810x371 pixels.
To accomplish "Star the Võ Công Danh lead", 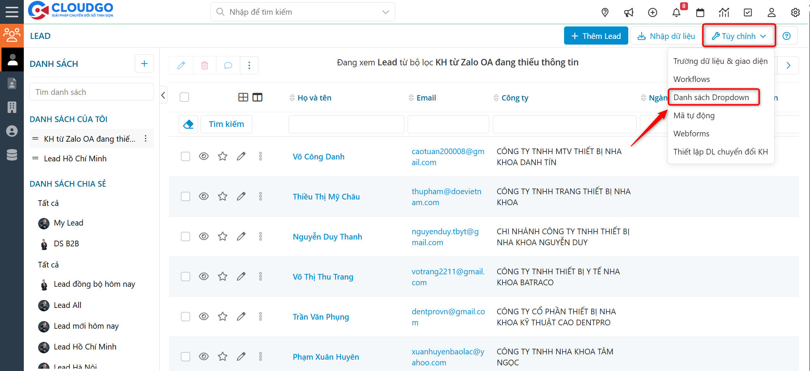I will point(223,156).
